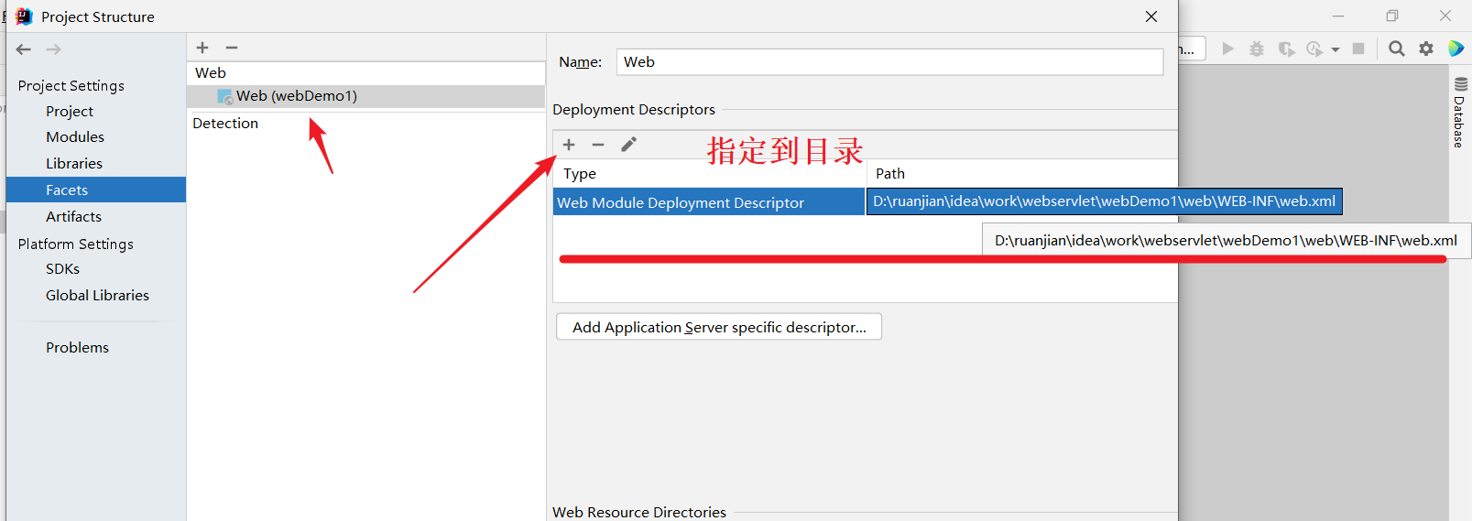Viewport: 1472px width, 521px height.
Task: Select Facets in the left sidebar
Action: (x=96, y=190)
